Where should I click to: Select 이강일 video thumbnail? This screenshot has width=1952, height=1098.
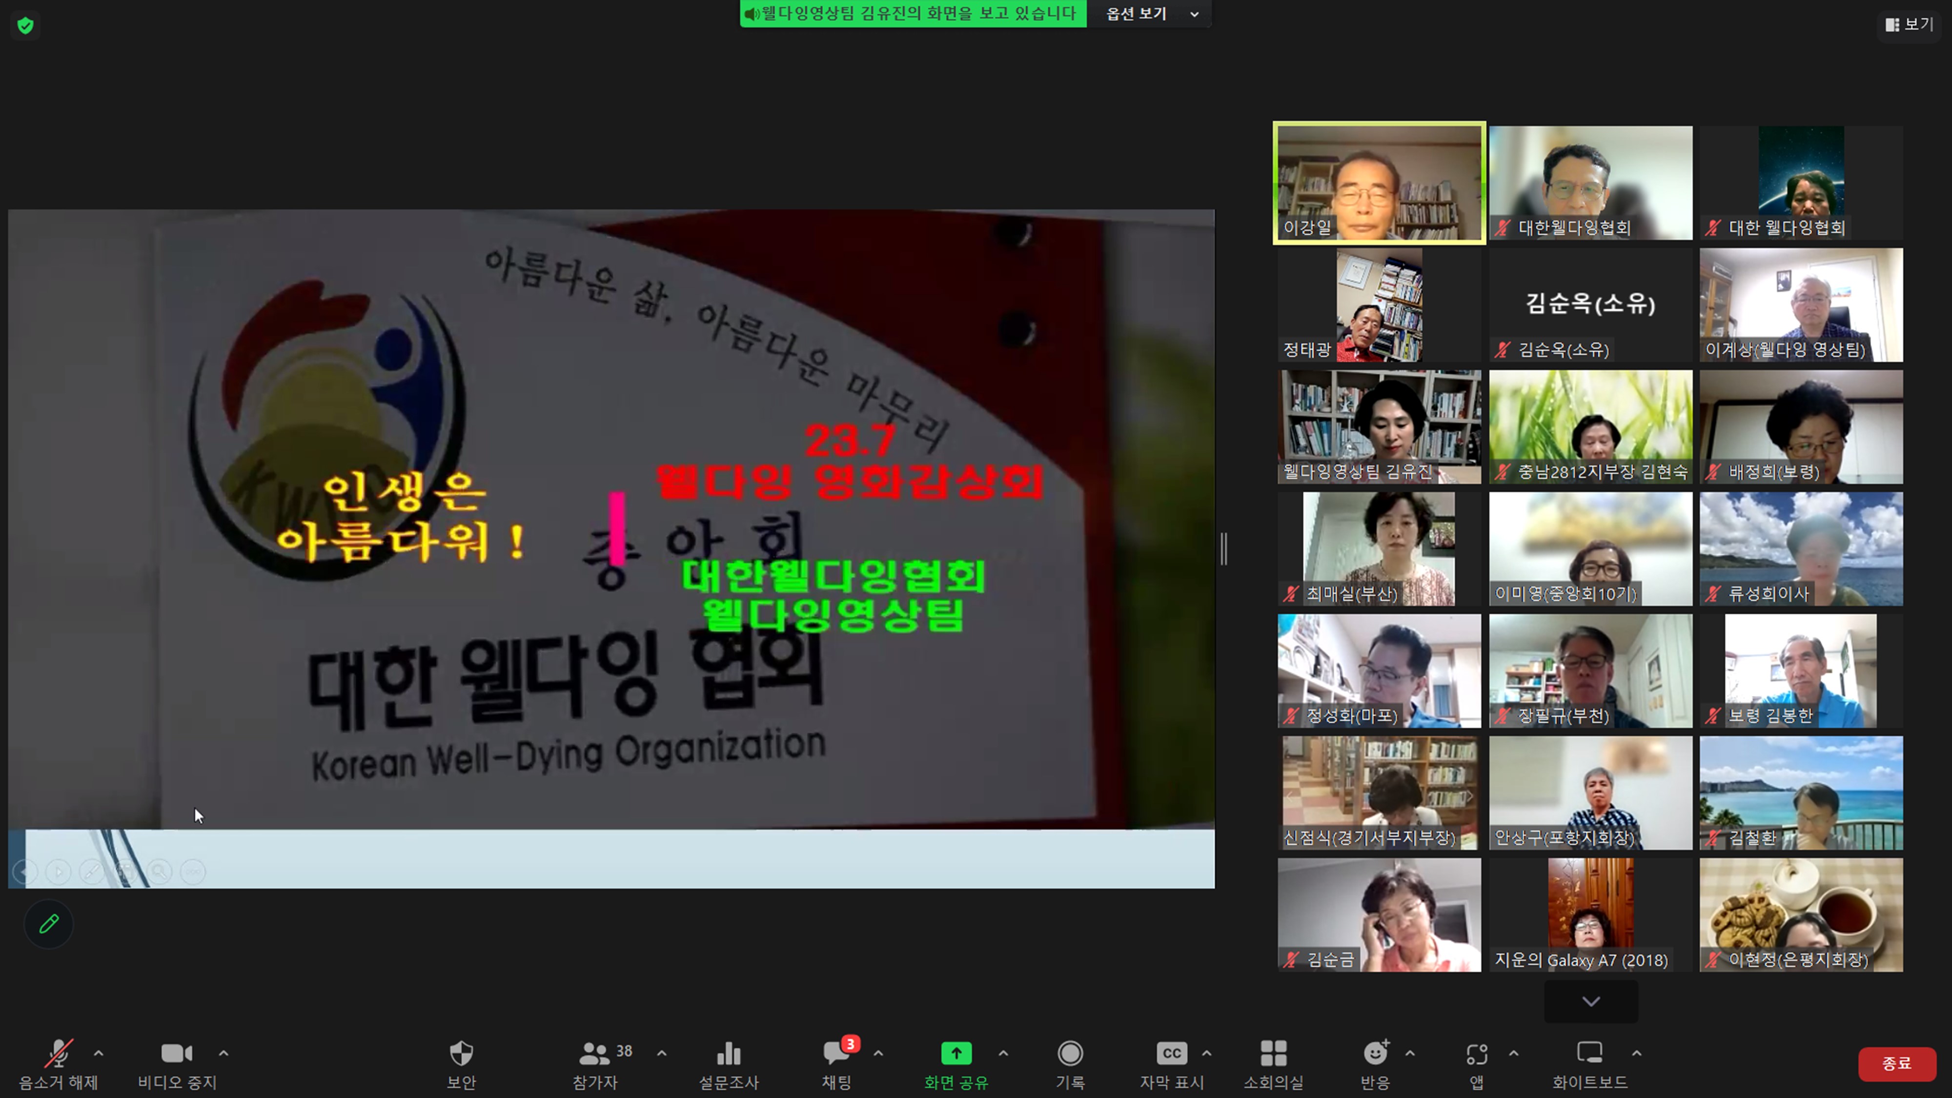tap(1379, 183)
